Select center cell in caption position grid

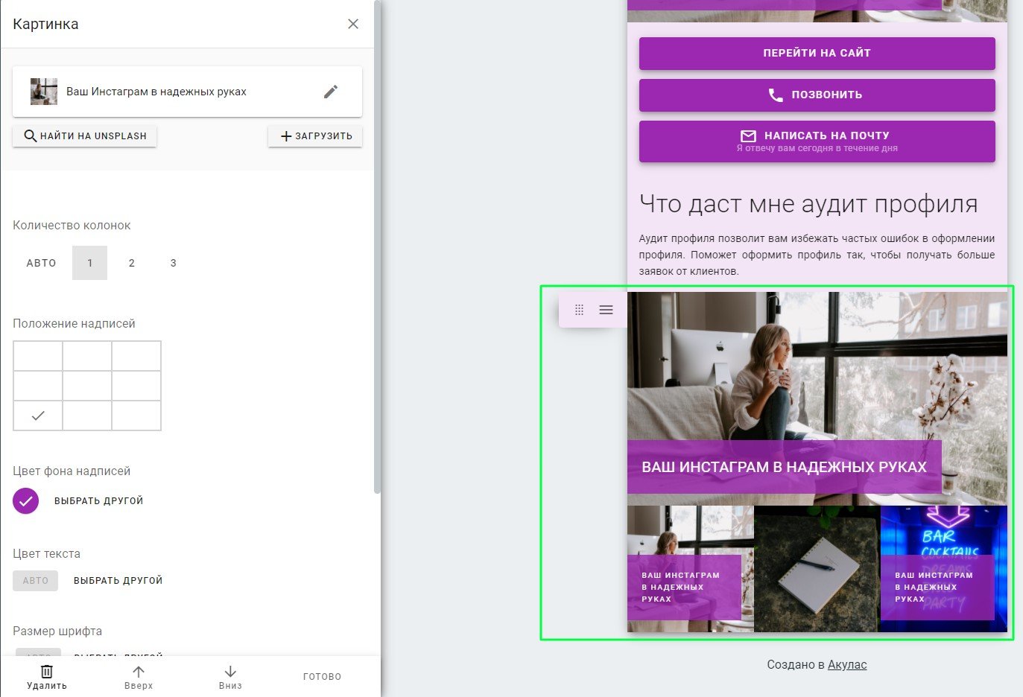tap(87, 386)
